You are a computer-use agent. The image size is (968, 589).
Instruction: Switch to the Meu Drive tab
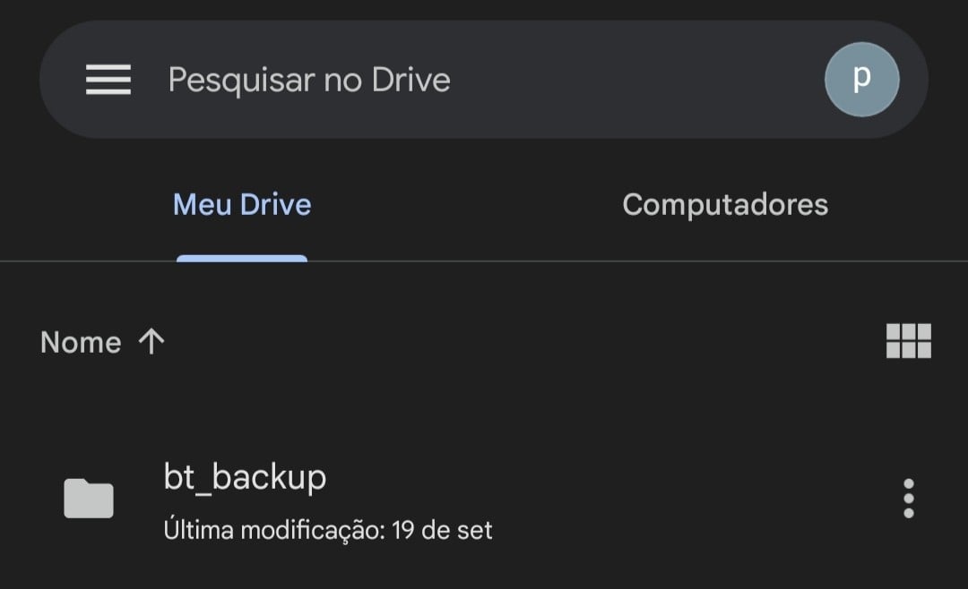pyautogui.click(x=242, y=205)
